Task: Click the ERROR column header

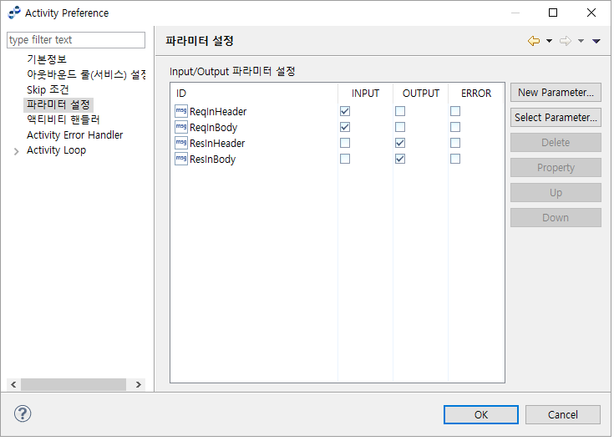Action: pos(476,94)
